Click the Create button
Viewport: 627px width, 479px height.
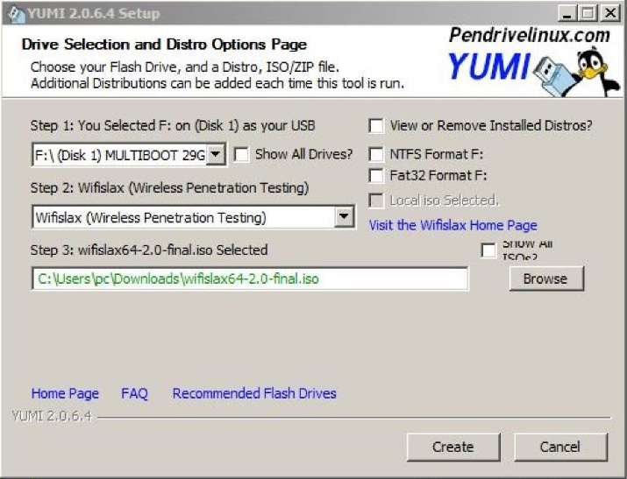pyautogui.click(x=452, y=447)
